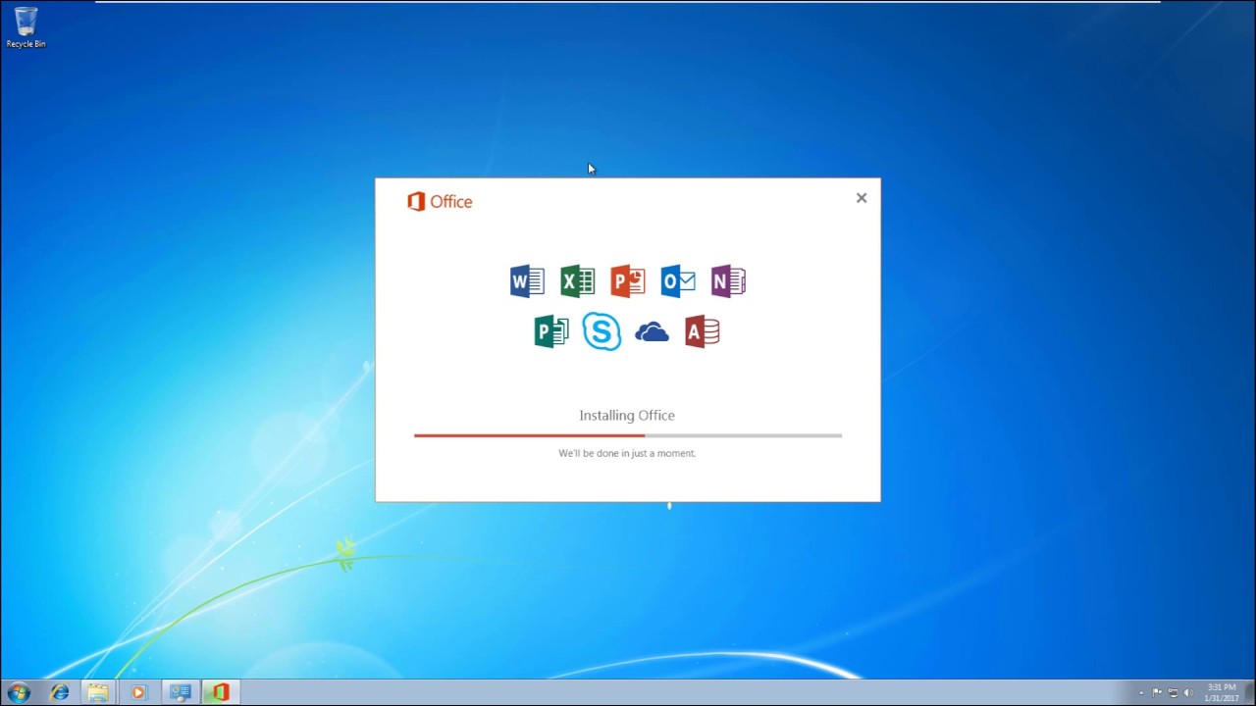Launch Internet Explorer from the taskbar
Viewport: 1256px width, 706px height.
(60, 692)
